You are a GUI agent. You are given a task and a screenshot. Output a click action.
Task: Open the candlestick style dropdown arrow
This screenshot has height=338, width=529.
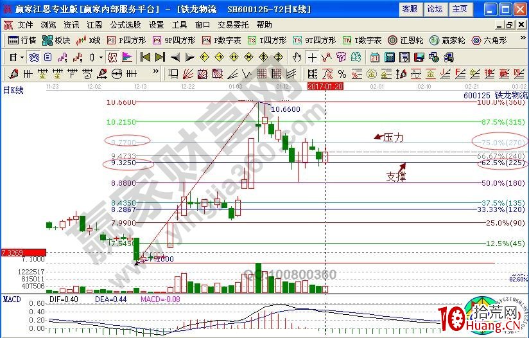pyautogui.click(x=101, y=58)
